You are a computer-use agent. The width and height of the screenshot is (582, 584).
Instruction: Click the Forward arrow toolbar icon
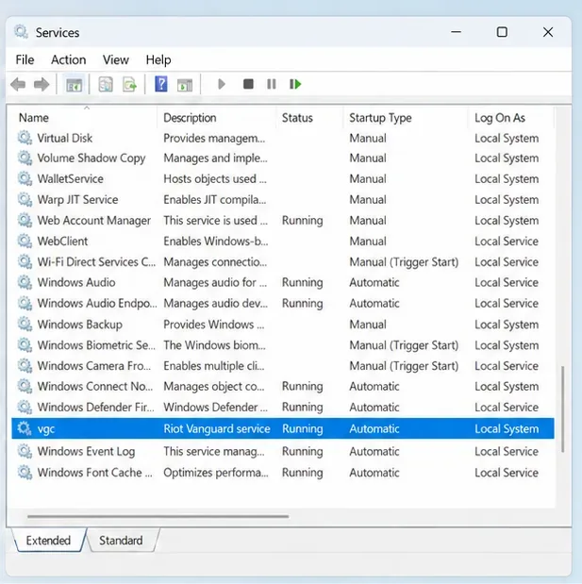pos(42,85)
